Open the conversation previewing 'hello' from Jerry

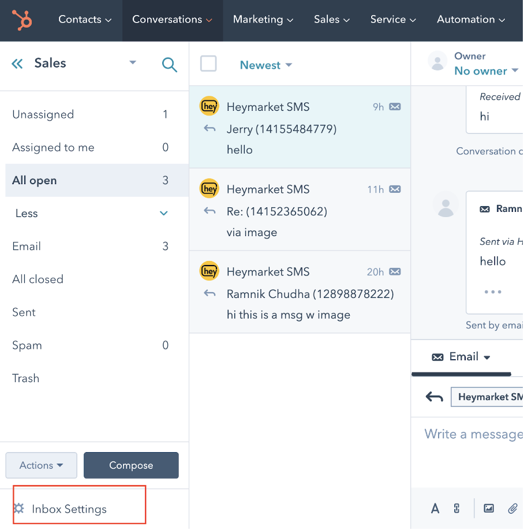(x=300, y=127)
